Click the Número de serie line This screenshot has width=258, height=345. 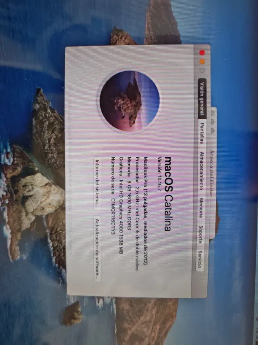click(113, 196)
